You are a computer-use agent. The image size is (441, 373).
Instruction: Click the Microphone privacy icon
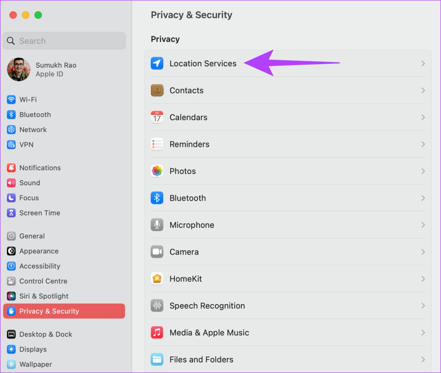(157, 225)
